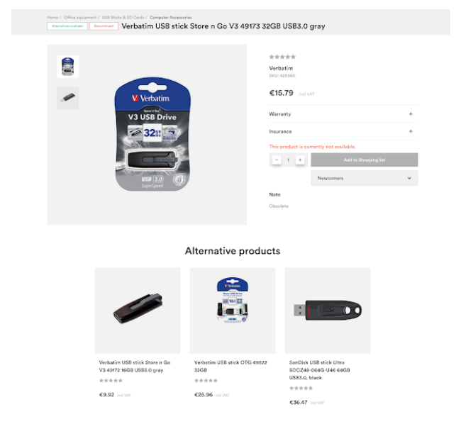461x441 pixels.
Task: Decrease quantity with the minus button
Action: click(x=277, y=160)
